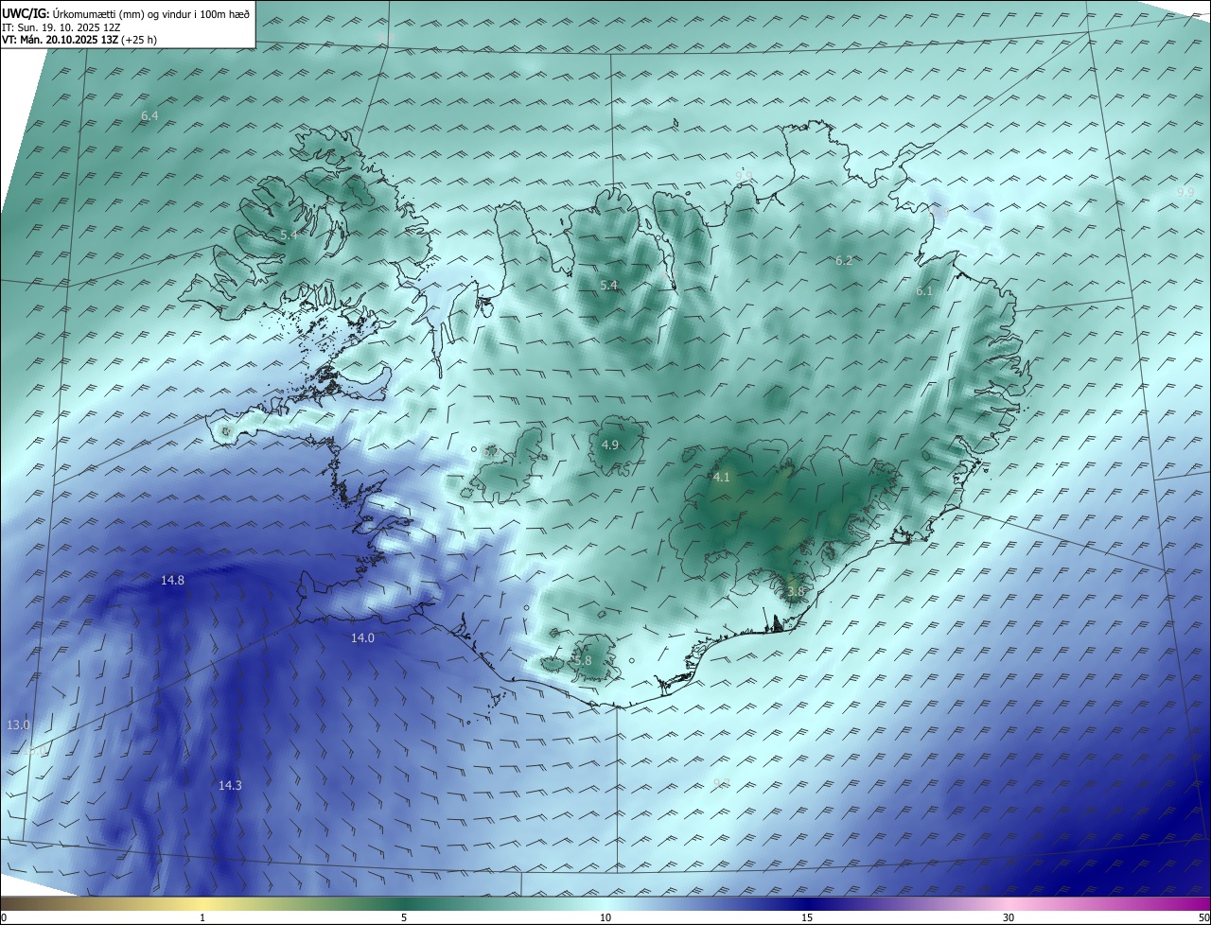Image resolution: width=1211 pixels, height=925 pixels.
Task: Select the valid time line 'VT: Mán. 20.10.2025 13Z (+25 h)'
Action: (79, 40)
